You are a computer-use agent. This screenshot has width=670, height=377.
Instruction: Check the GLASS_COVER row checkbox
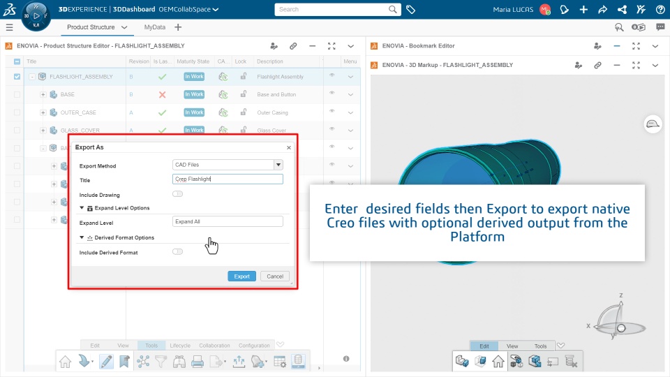point(17,131)
